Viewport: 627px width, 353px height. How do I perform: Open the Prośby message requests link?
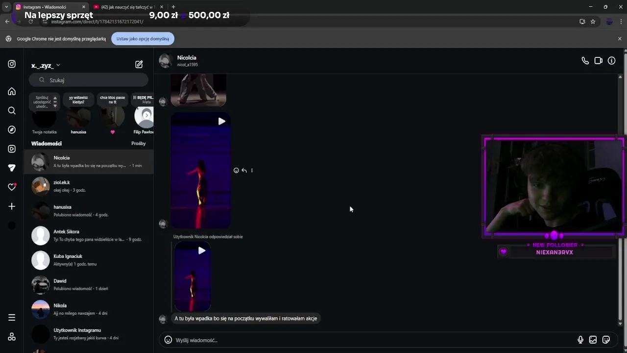(139, 143)
